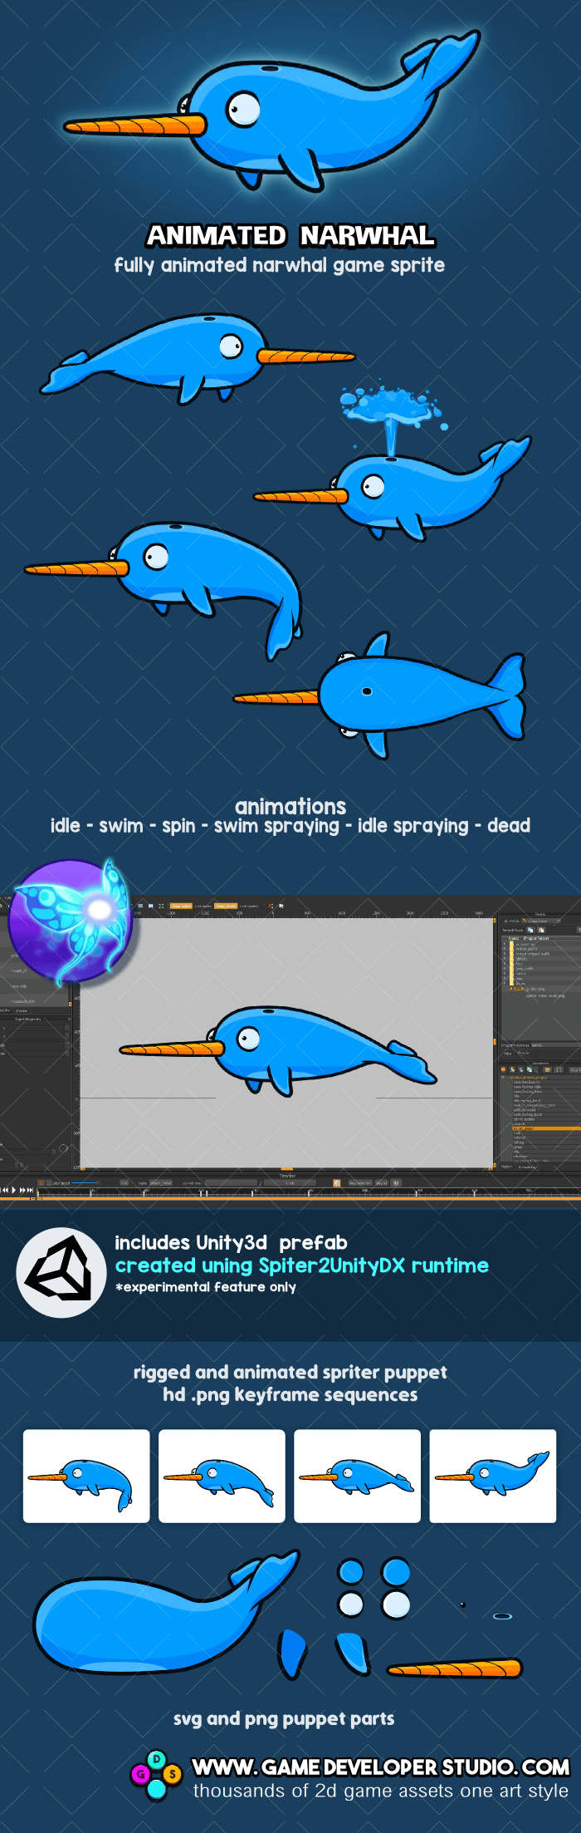Click the orange tusk puppet part
This screenshot has width=581, height=1833.
pyautogui.click(x=454, y=1668)
